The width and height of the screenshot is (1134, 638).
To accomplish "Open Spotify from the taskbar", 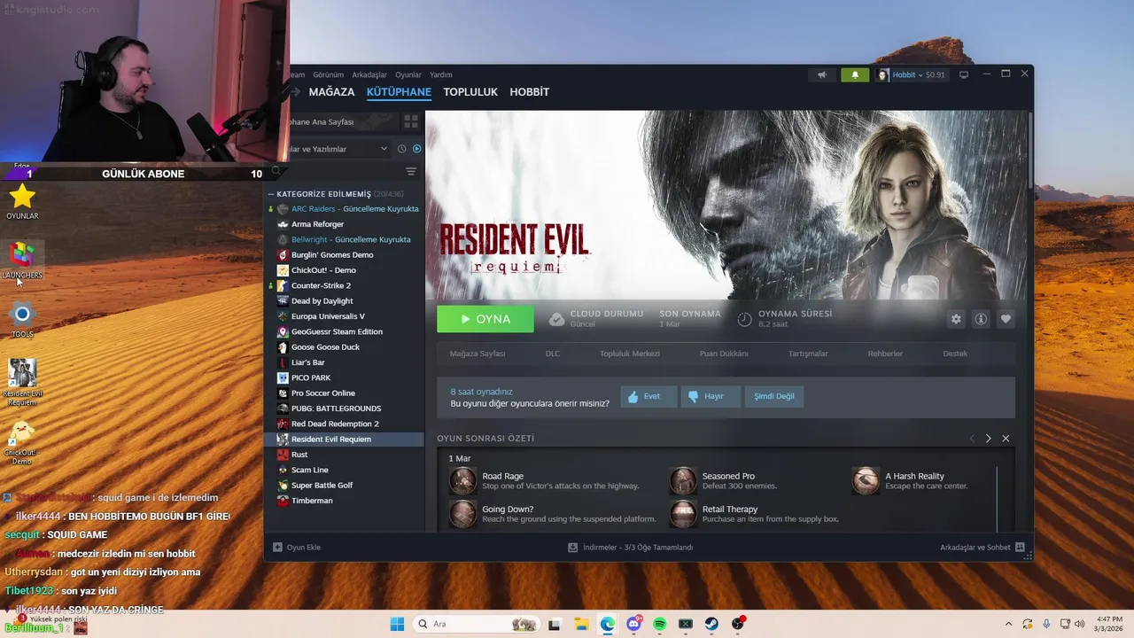I will point(659,624).
